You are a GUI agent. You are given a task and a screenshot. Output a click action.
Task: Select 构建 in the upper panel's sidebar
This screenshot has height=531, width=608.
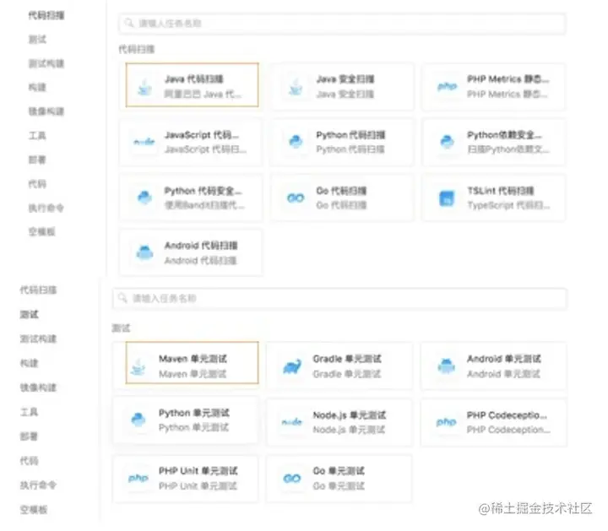(x=38, y=88)
